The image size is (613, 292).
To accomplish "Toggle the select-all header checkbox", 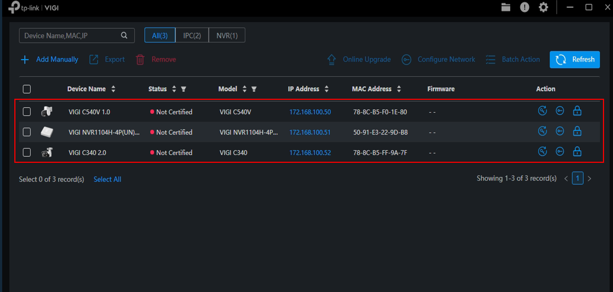I will point(27,89).
